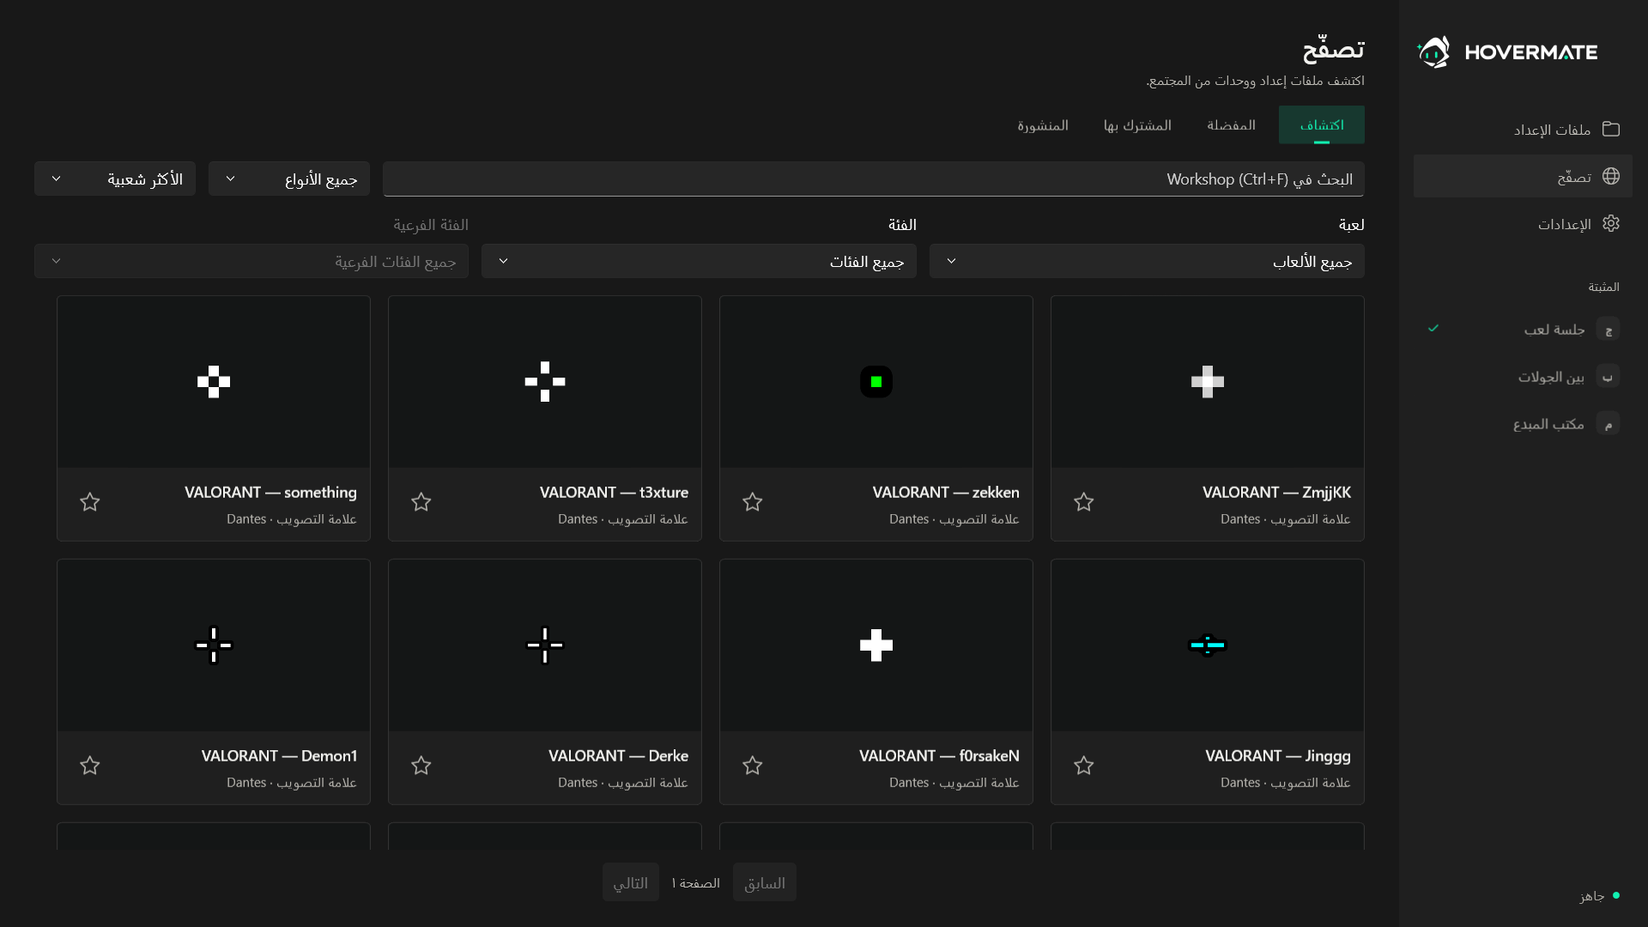The height and width of the screenshot is (927, 1648).
Task: Go to ملفات الإعداد in sidebar
Action: point(1523,129)
